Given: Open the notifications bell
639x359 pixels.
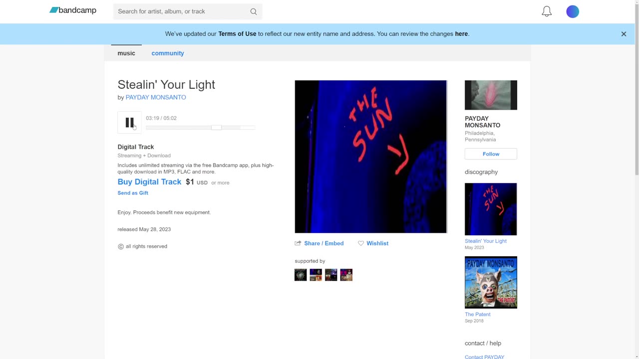Looking at the screenshot, I should pyautogui.click(x=547, y=11).
